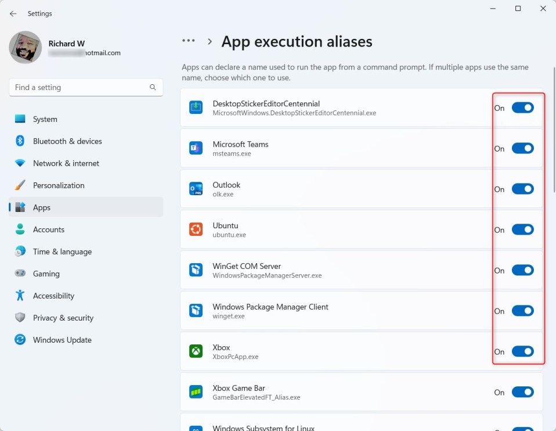Click the Xbox app icon
The width and height of the screenshot is (556, 431).
point(196,351)
